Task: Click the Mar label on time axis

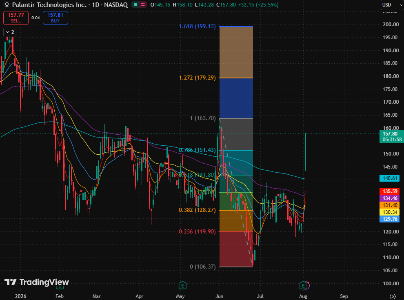Action: [x=96, y=296]
